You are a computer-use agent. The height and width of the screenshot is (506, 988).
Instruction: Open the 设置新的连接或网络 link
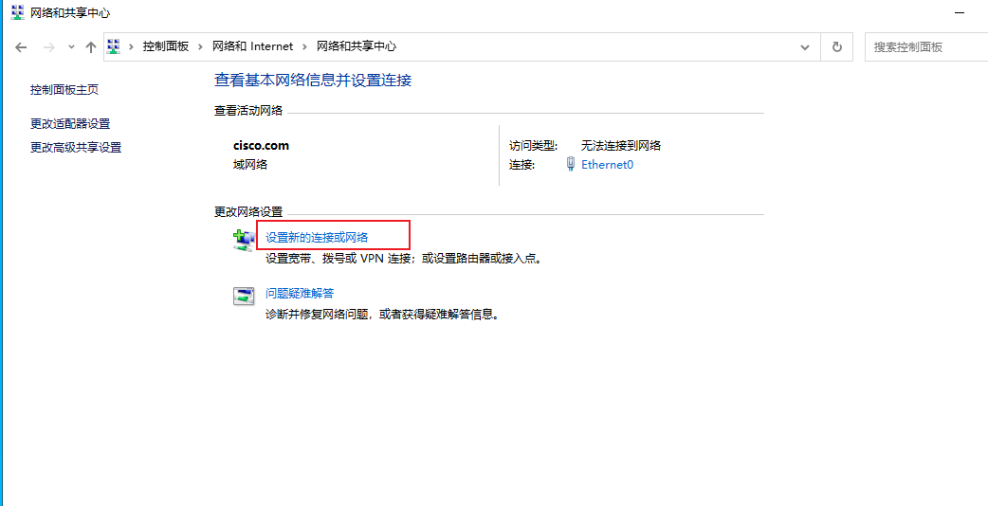317,237
